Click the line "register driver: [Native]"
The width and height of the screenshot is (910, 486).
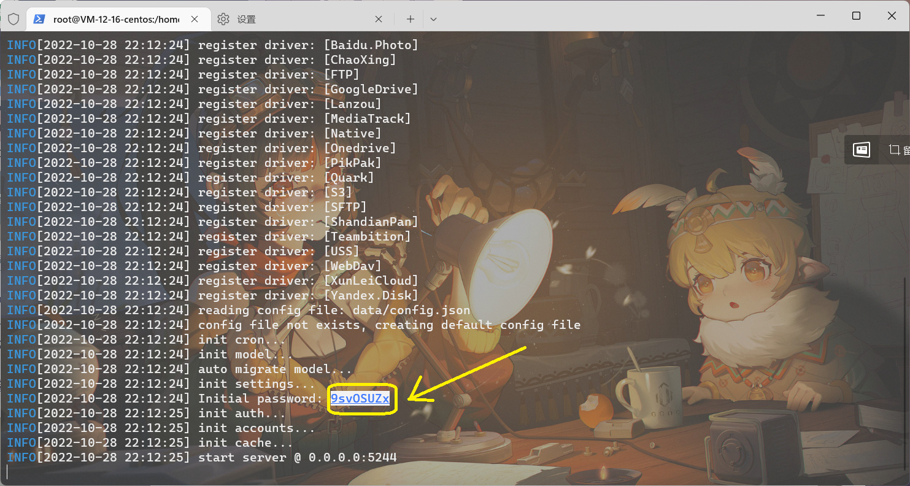click(x=290, y=134)
